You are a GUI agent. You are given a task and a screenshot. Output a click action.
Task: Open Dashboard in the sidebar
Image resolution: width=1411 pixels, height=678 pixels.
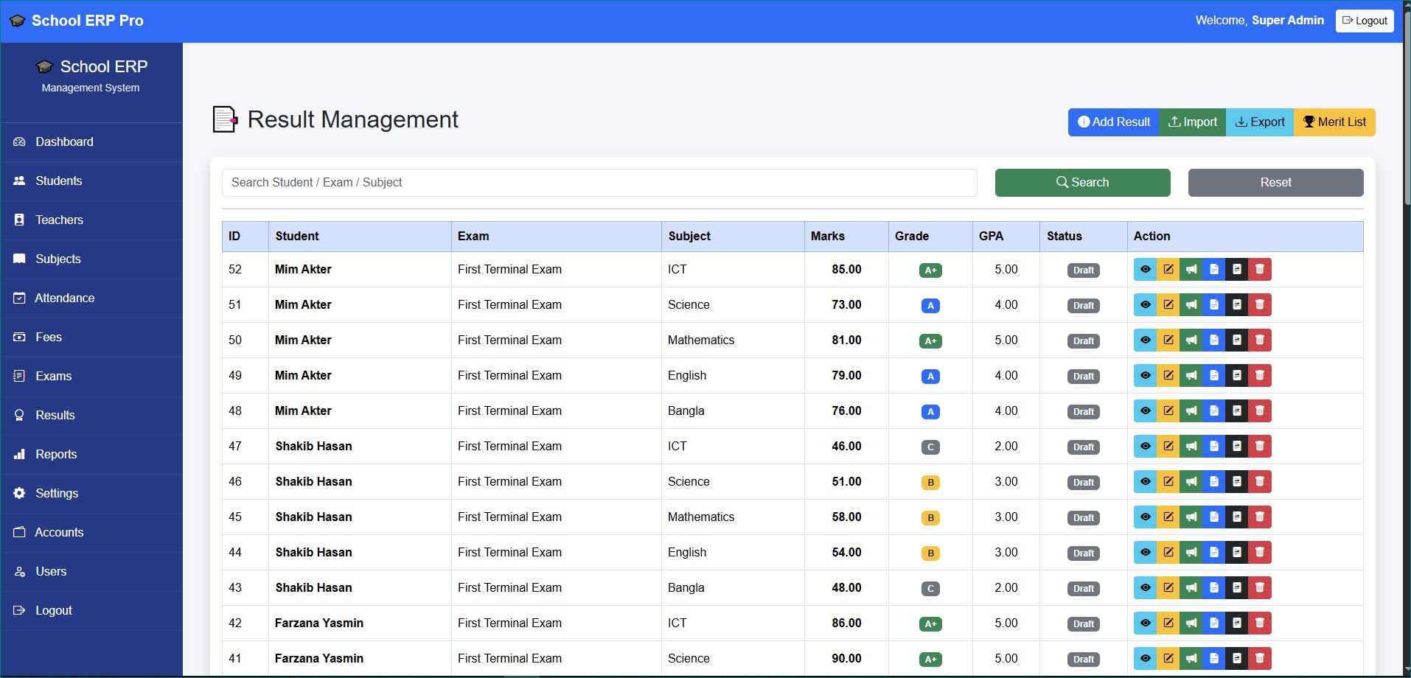pyautogui.click(x=91, y=142)
